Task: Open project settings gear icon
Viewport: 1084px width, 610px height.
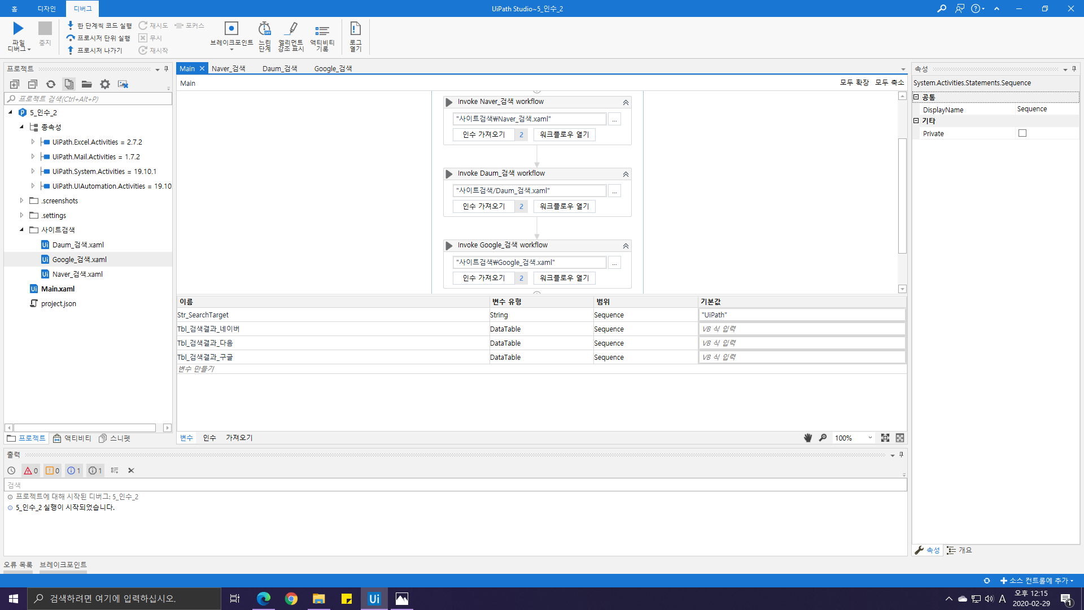Action: (x=105, y=84)
